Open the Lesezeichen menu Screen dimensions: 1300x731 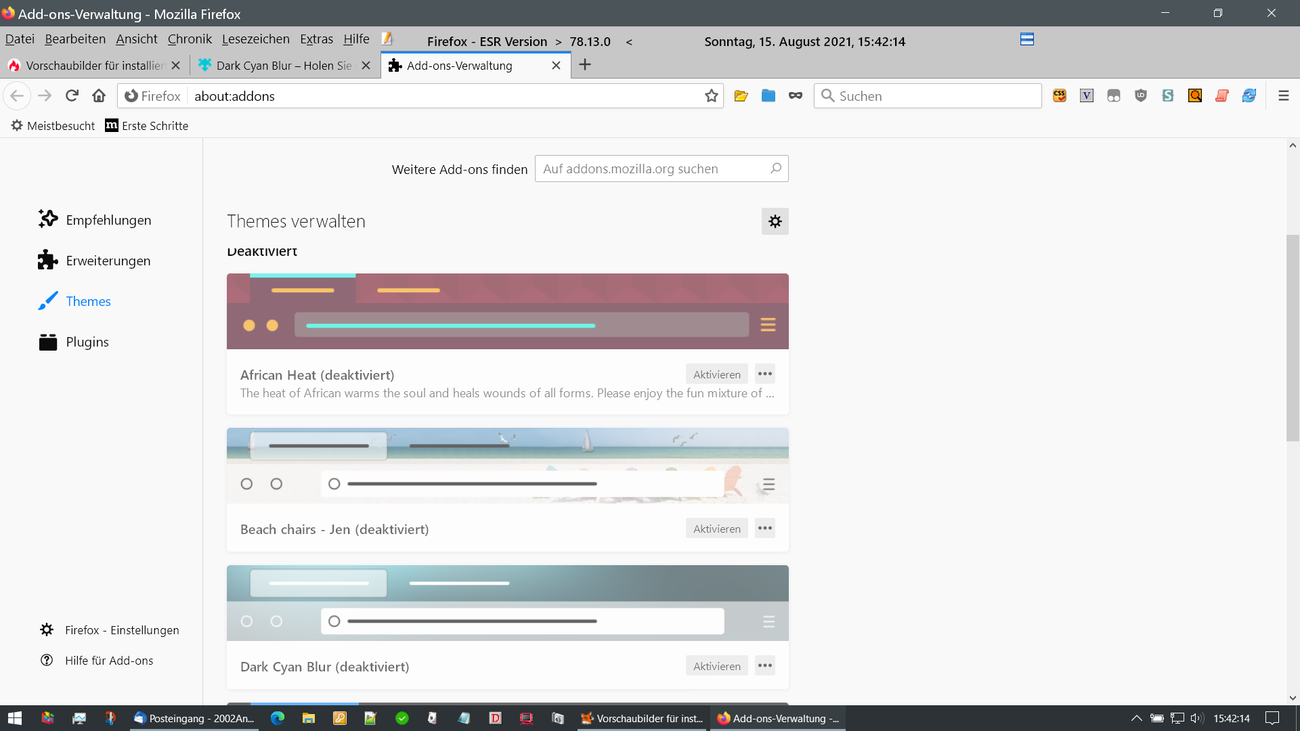click(255, 39)
